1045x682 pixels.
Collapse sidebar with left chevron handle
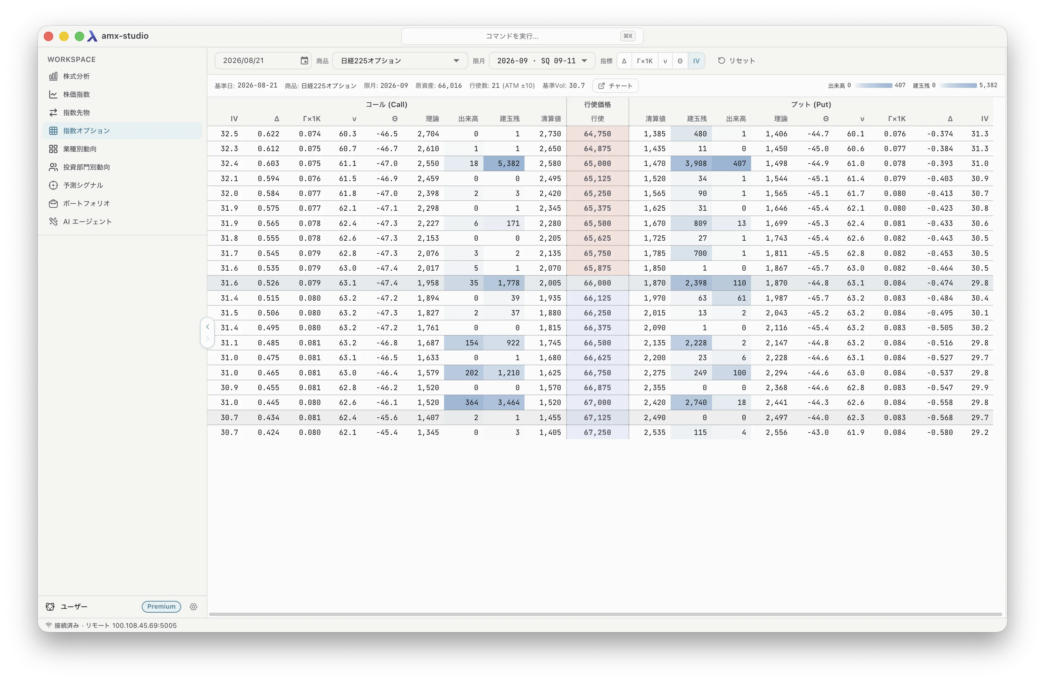(207, 327)
